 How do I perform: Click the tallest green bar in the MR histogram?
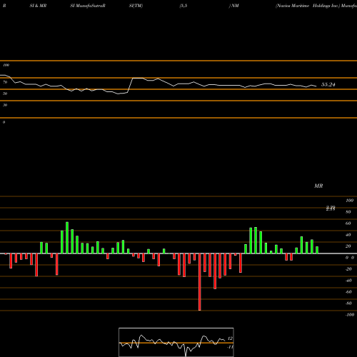tap(67, 238)
